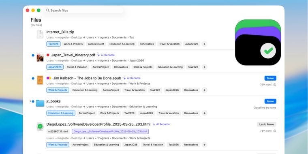Screen dimensions: 308x154
Task: Select Travel & Vacation tag for Japan_Travel_Itinerary.pdf
Action: click(77, 67)
